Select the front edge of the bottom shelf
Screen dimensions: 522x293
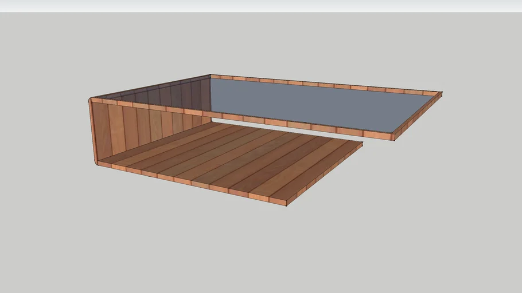(x=189, y=183)
